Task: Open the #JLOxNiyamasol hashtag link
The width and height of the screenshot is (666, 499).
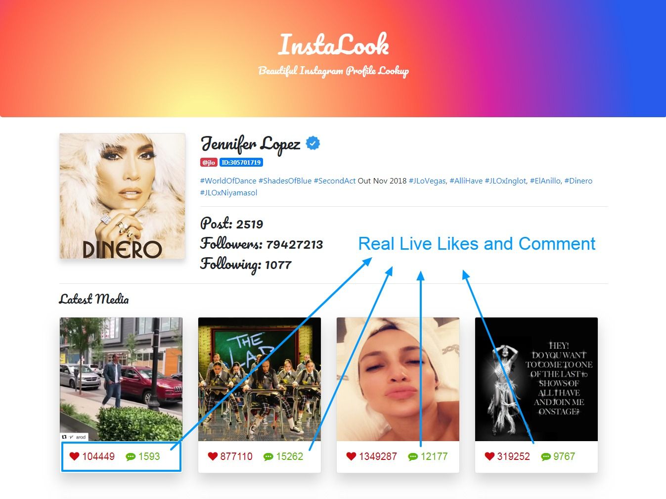Action: [228, 192]
